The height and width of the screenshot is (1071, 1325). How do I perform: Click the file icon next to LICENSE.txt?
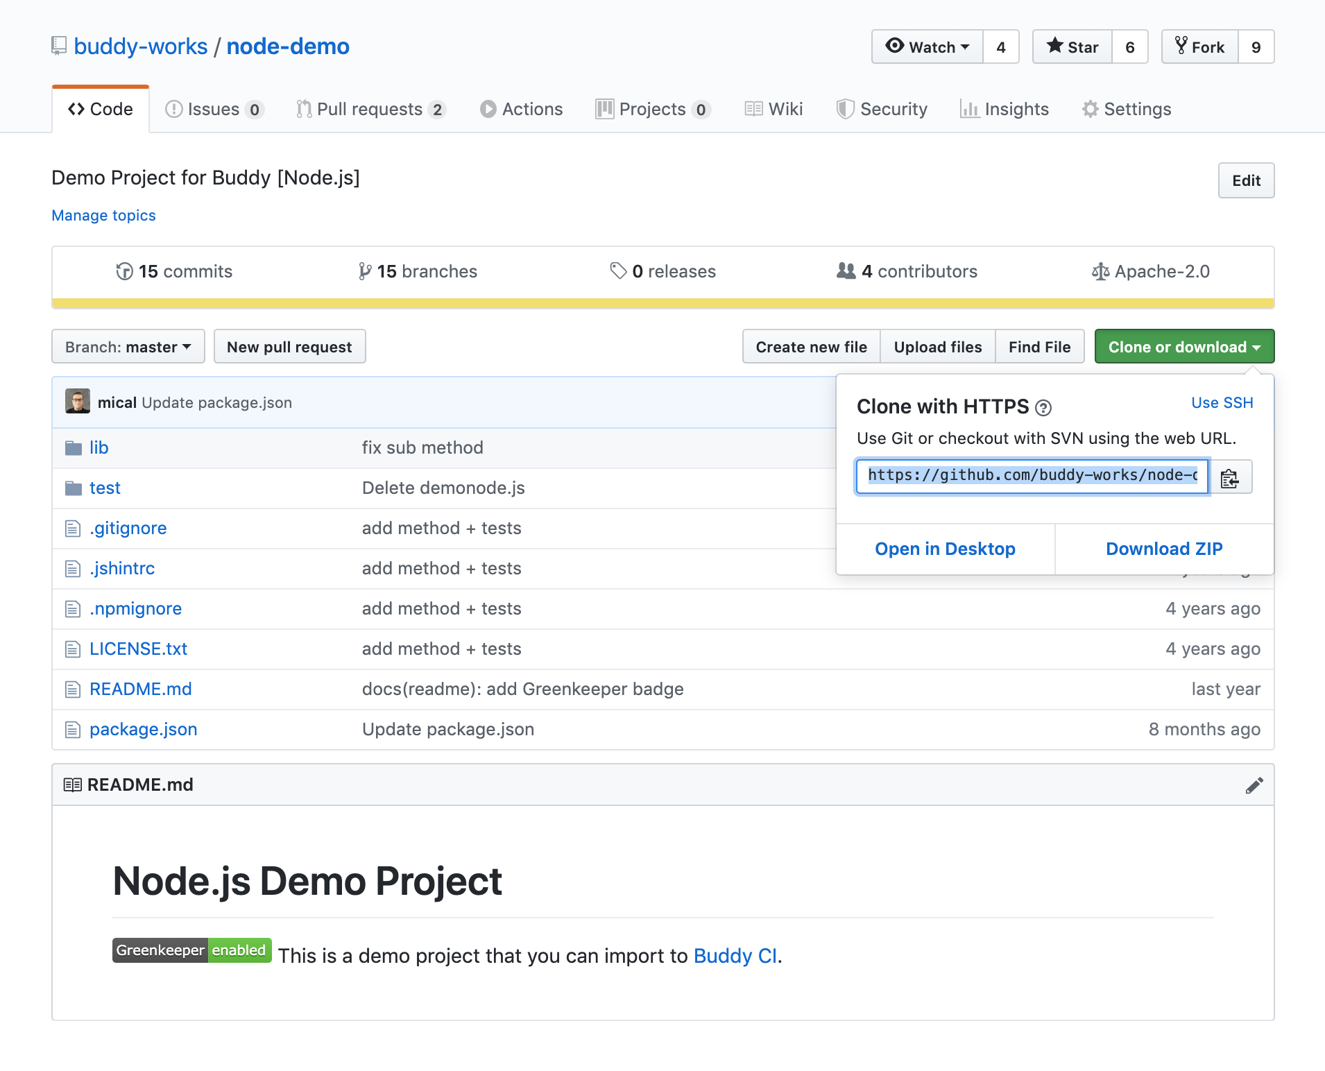73,649
